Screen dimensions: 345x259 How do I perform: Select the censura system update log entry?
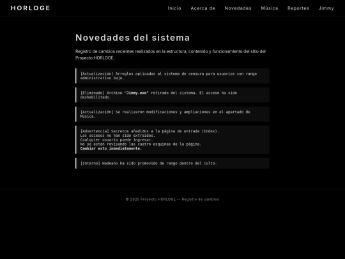tap(172, 75)
